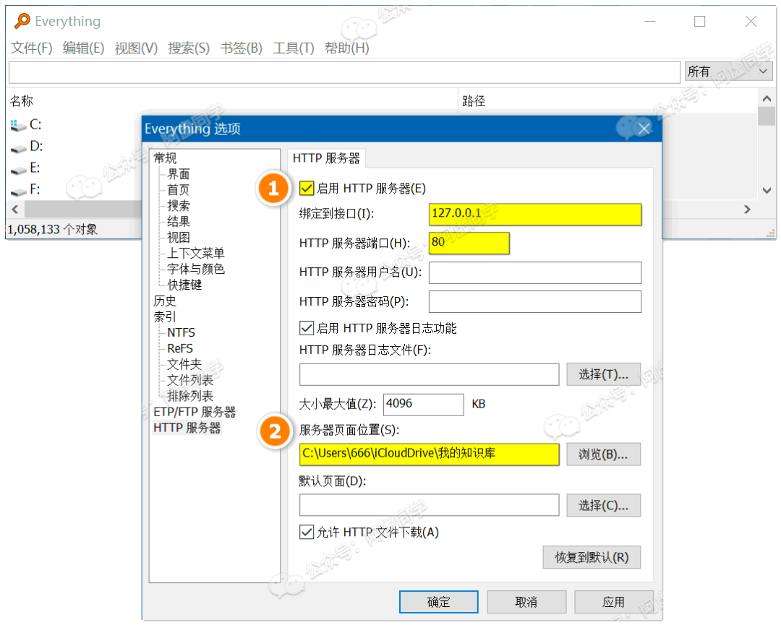Open the 视图(V) menu
The height and width of the screenshot is (625, 781).
(x=136, y=48)
